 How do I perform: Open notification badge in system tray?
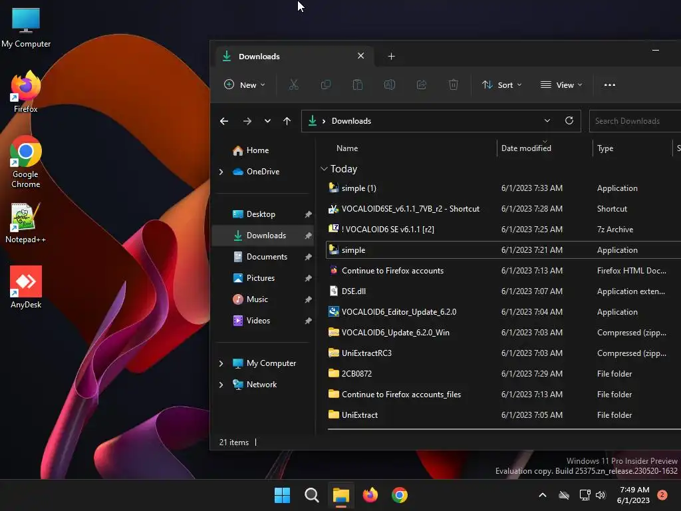[x=662, y=495]
